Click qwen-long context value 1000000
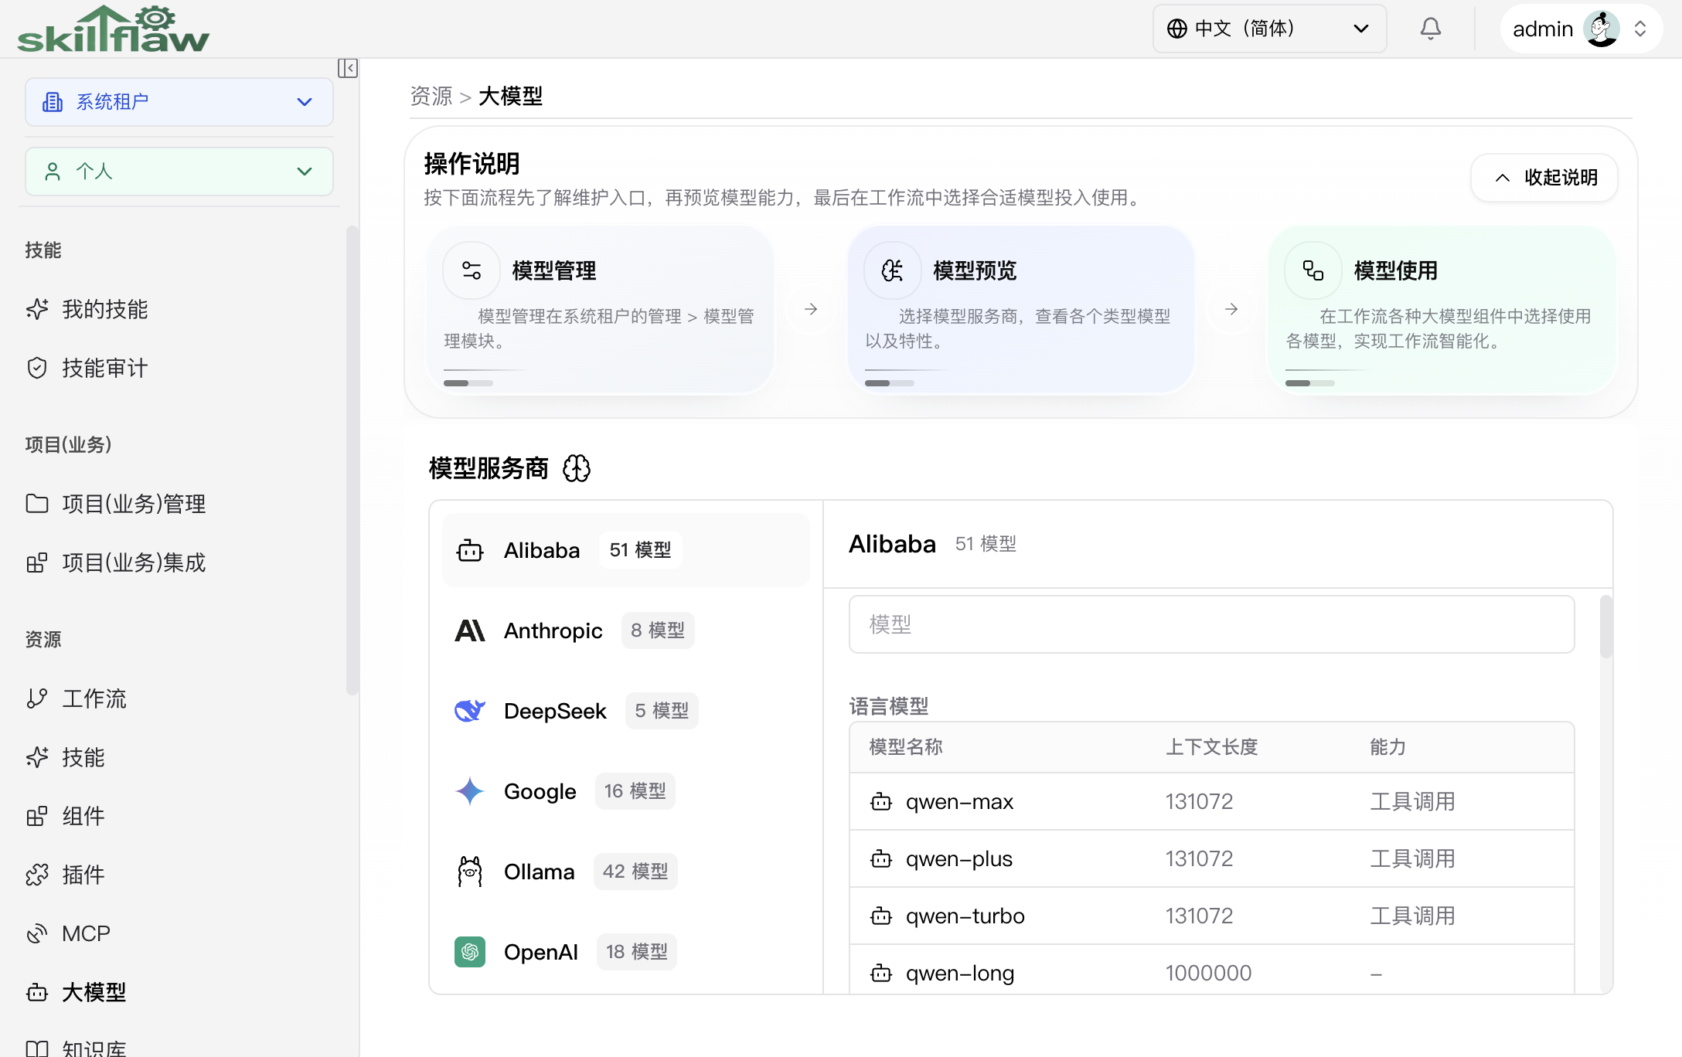 pos(1208,974)
